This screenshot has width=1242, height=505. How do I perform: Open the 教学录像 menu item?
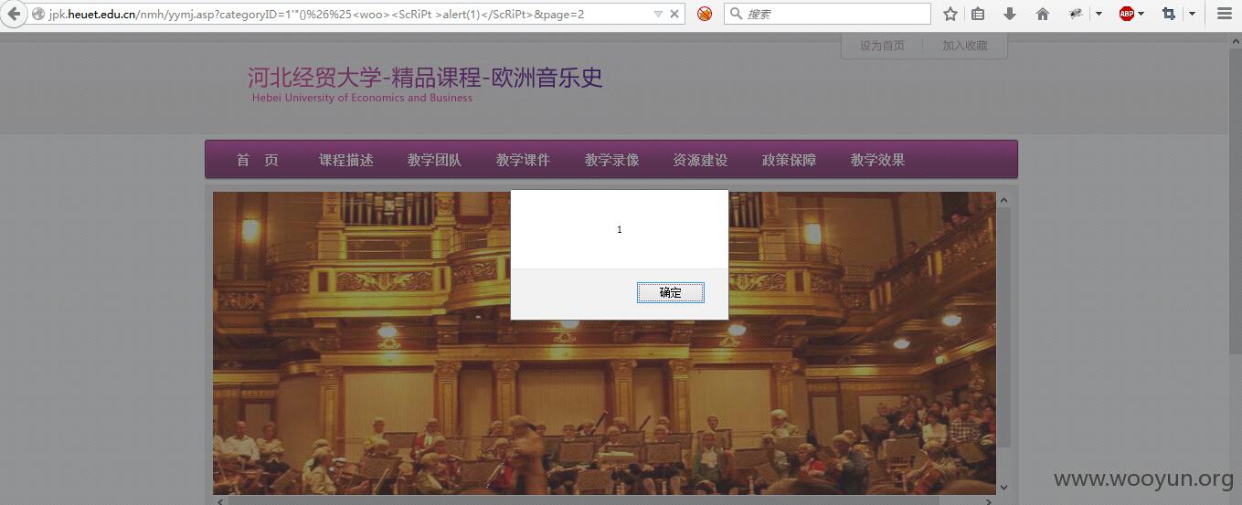pos(612,160)
